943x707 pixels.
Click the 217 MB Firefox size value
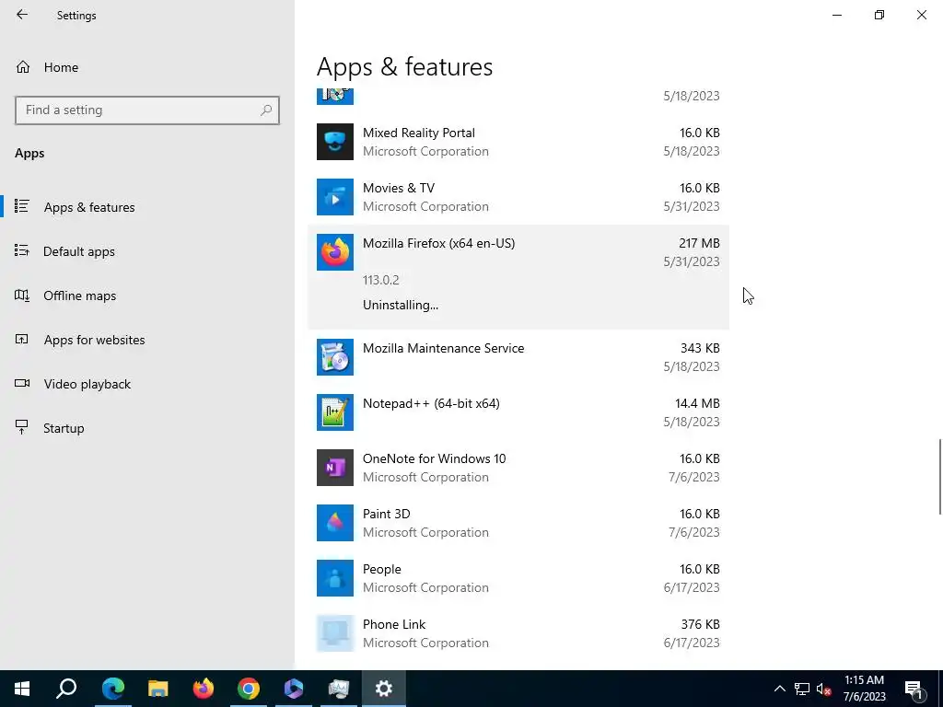coord(699,243)
